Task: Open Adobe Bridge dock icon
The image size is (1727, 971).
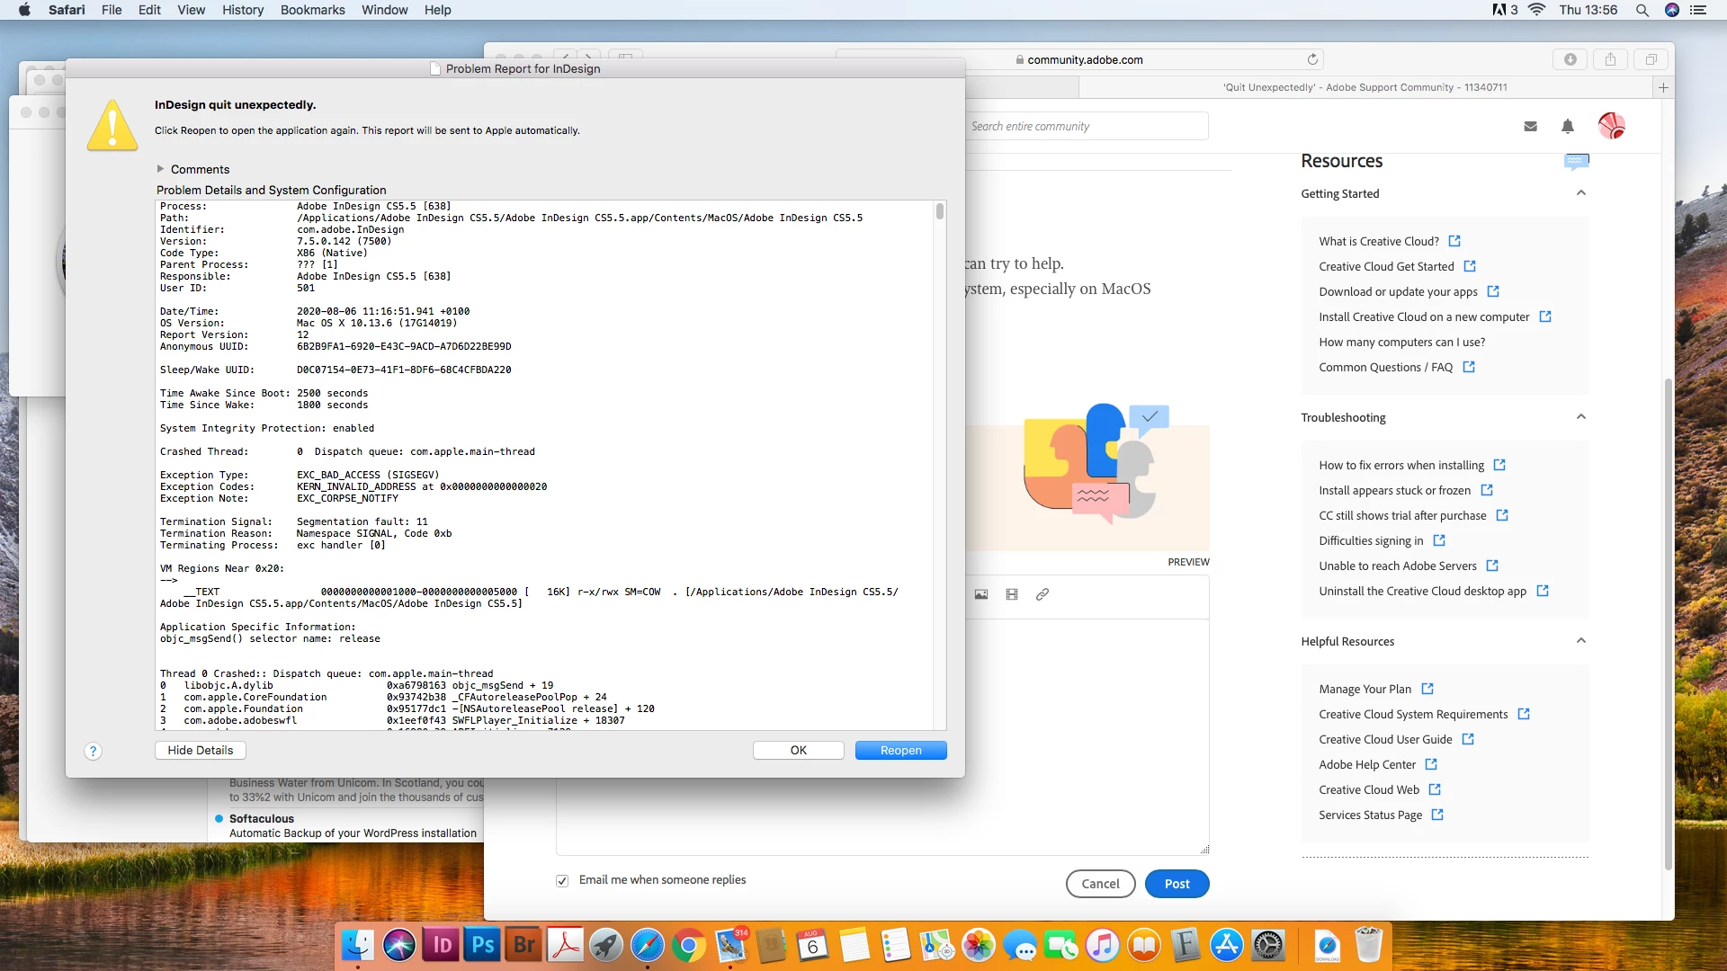Action: coord(524,945)
